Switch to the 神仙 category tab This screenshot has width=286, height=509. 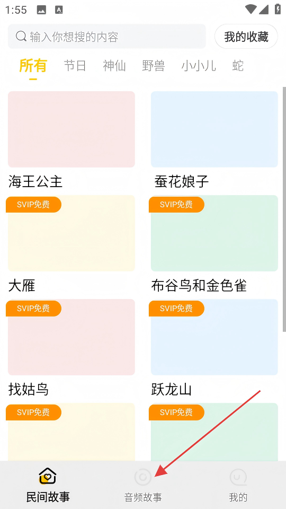click(x=114, y=66)
